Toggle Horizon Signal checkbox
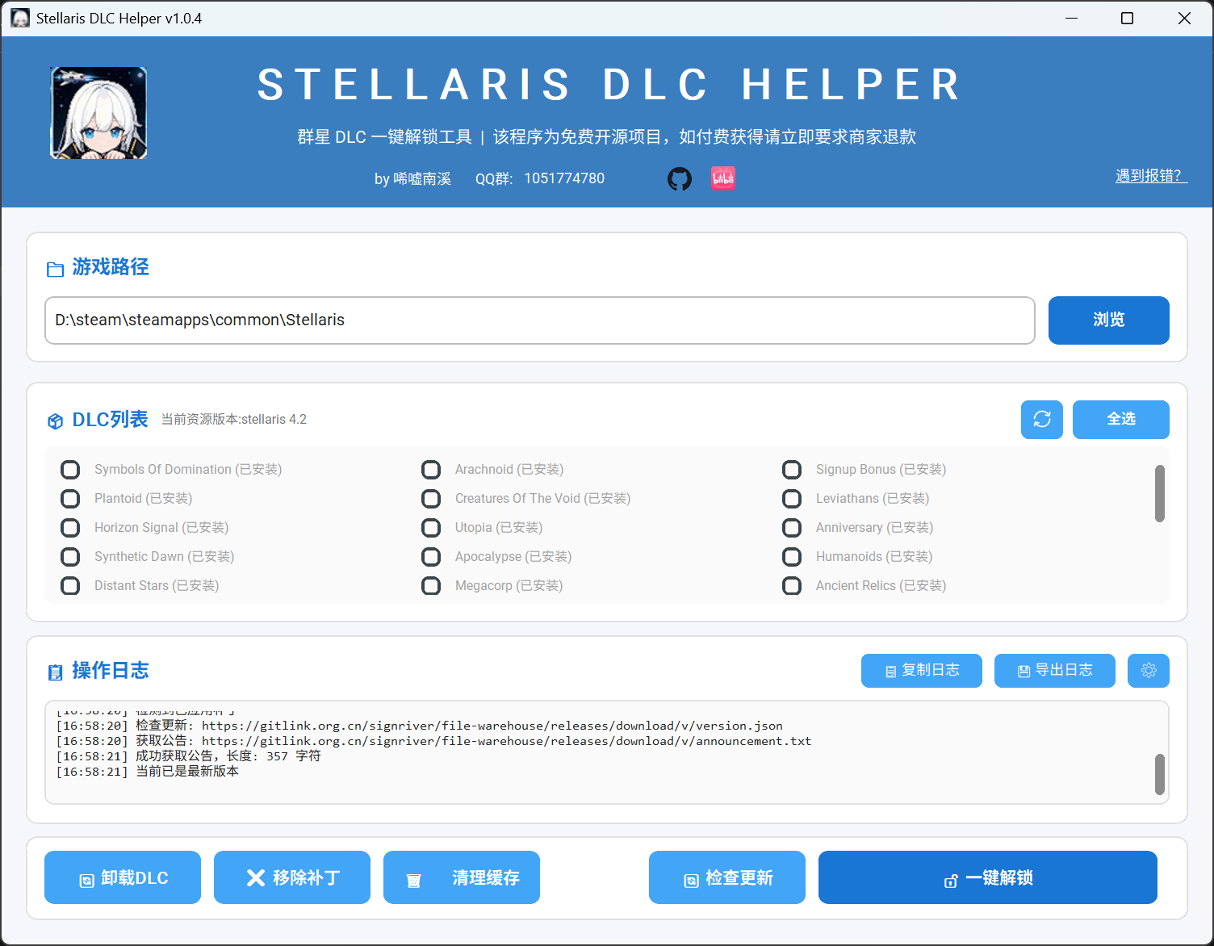This screenshot has height=946, width=1214. (x=71, y=528)
